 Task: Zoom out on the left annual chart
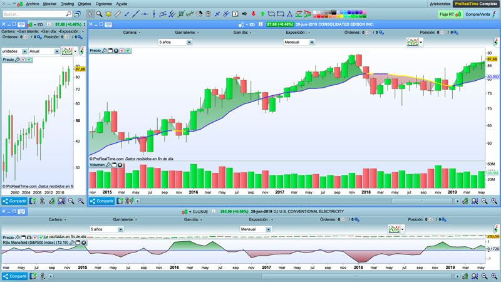click(71, 201)
